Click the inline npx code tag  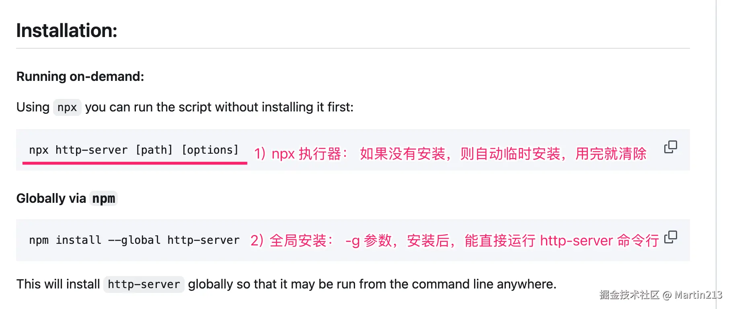[67, 107]
